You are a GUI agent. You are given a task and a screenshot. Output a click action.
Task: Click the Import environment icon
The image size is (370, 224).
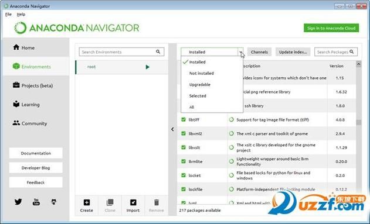[133, 202]
